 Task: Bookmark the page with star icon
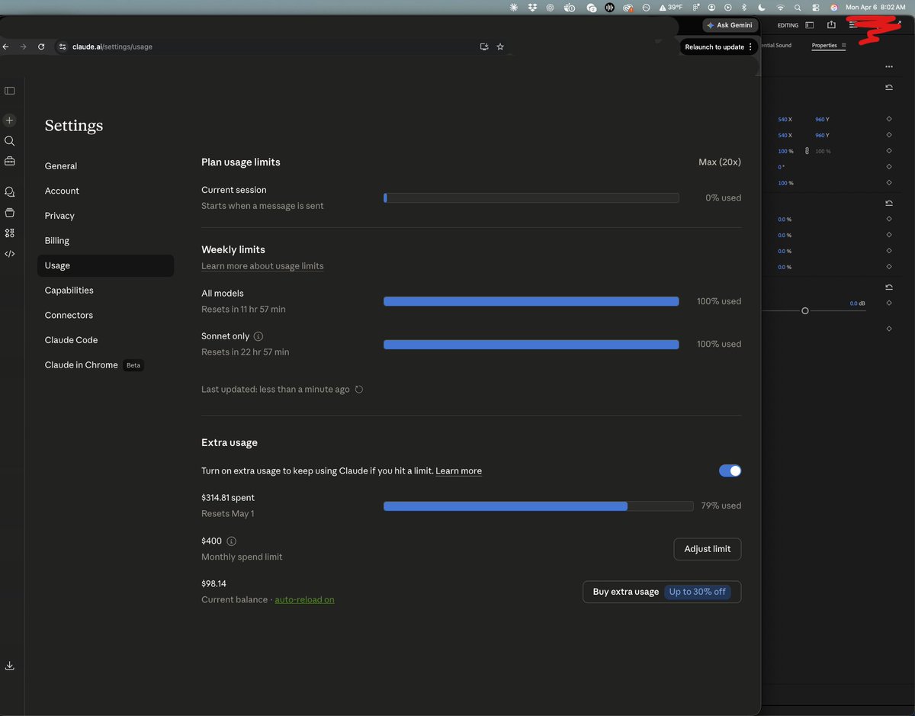(x=500, y=47)
